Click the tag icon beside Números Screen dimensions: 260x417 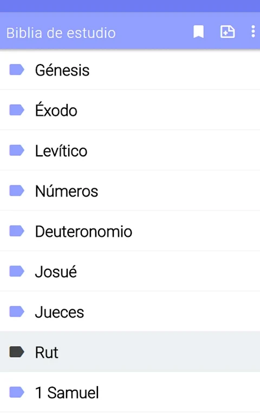click(x=17, y=191)
